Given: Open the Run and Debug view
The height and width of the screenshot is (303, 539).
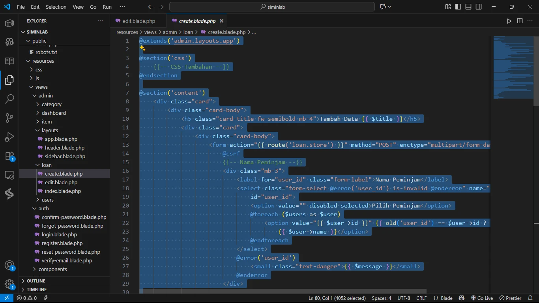Looking at the screenshot, I should (9, 137).
